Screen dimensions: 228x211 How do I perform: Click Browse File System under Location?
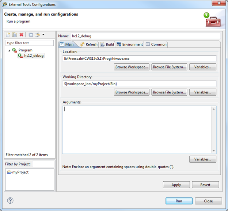click(x=169, y=67)
